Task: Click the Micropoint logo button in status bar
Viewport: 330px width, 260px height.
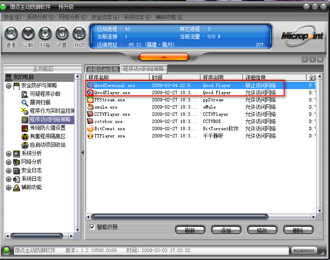Action: pyautogui.click(x=304, y=250)
